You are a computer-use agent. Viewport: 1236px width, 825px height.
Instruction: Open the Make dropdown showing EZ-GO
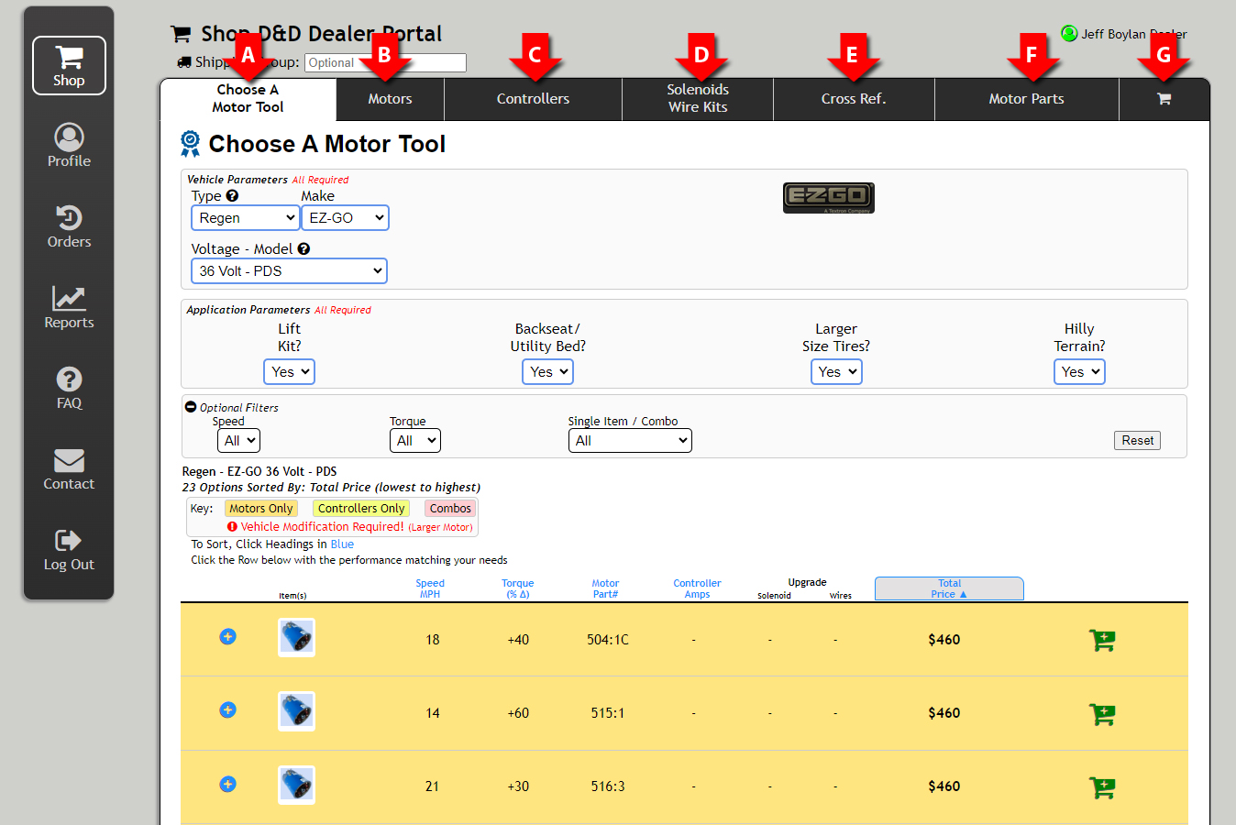tap(345, 218)
